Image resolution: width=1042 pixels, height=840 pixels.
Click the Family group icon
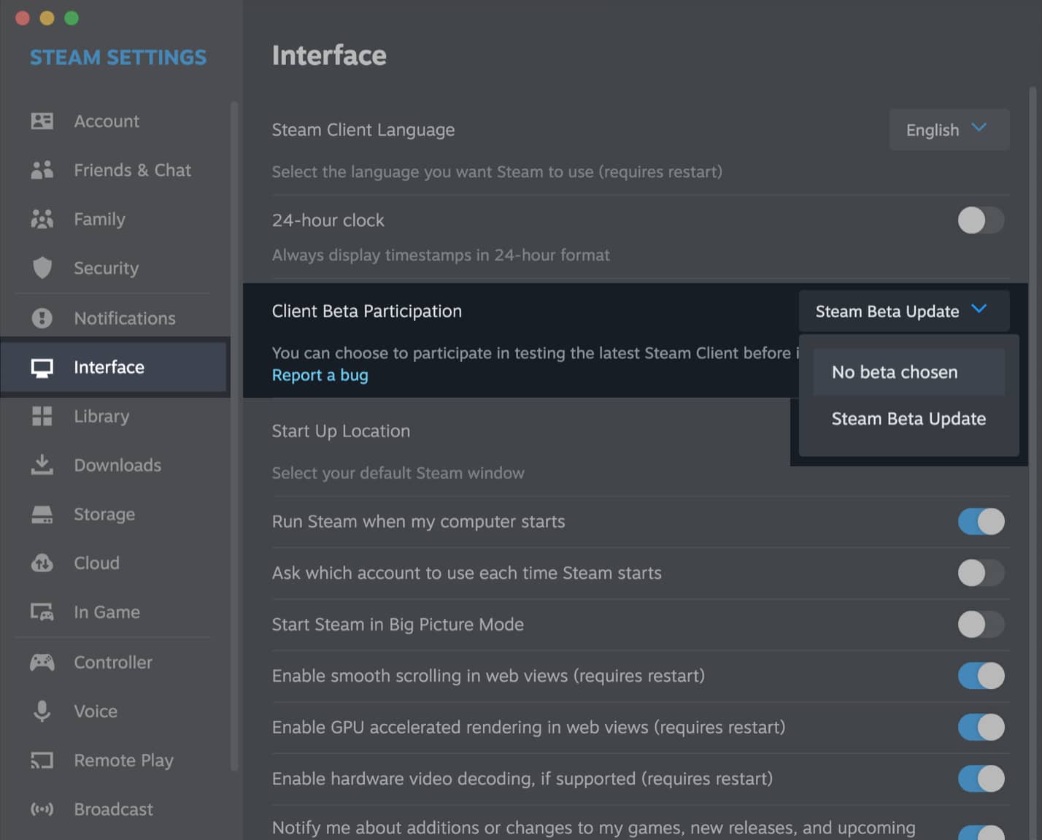42,219
